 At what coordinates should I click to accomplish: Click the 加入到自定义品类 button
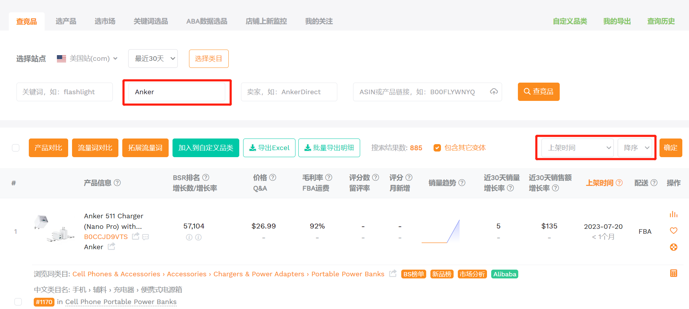[206, 148]
